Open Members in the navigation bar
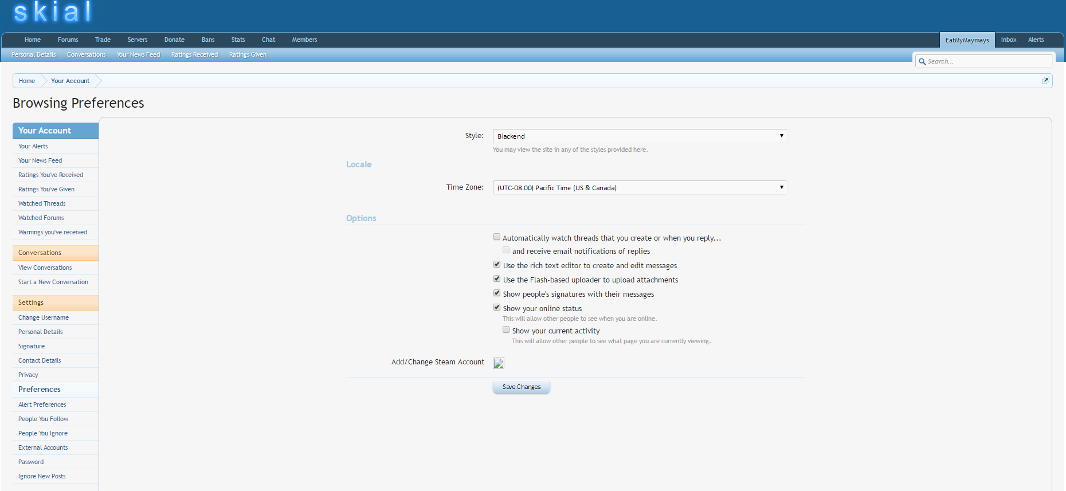Viewport: 1066px width, 491px height. (x=304, y=40)
